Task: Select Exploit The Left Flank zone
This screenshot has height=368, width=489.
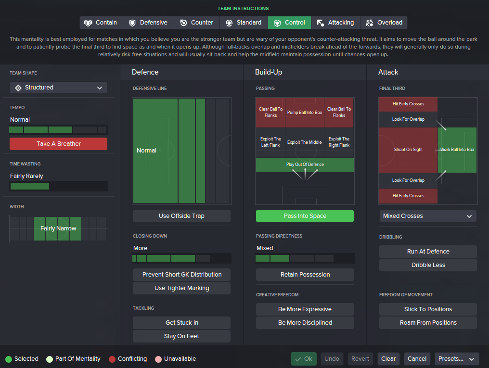Action: [270, 142]
